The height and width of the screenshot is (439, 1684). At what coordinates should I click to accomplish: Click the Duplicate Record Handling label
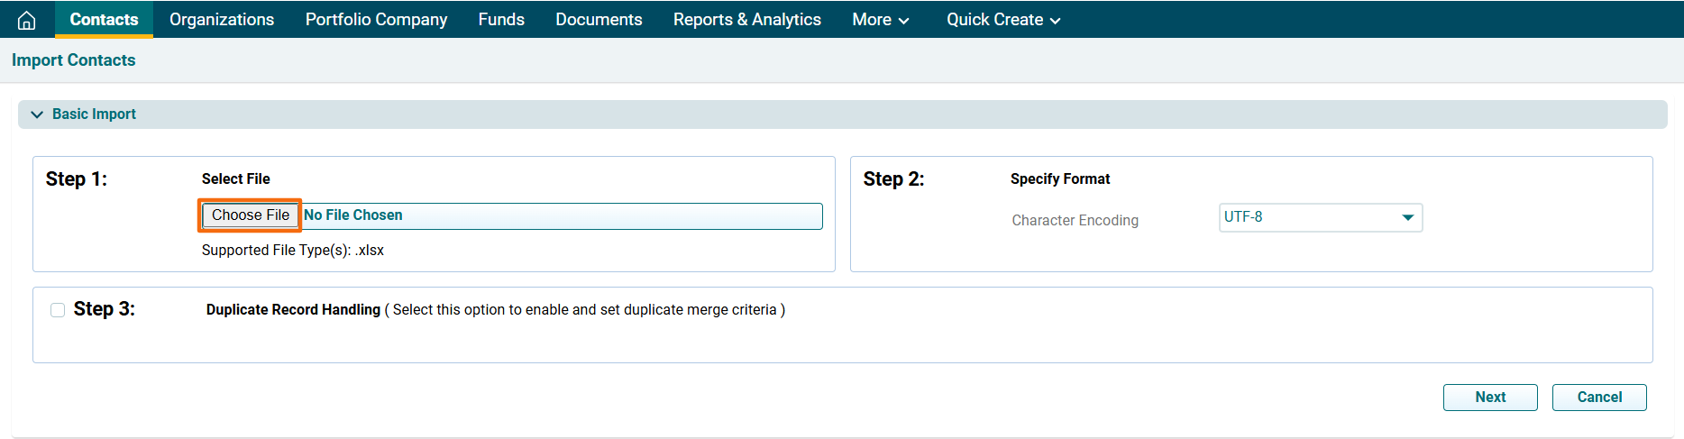pyautogui.click(x=293, y=310)
